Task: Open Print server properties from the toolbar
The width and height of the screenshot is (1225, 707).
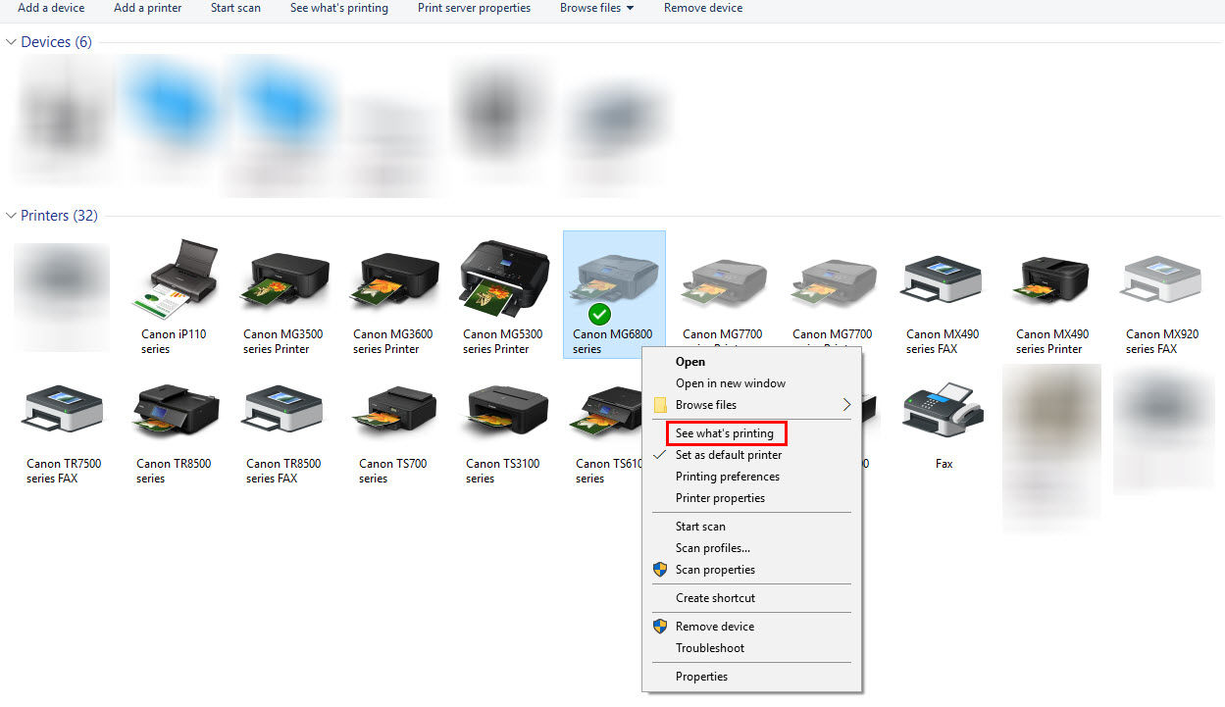Action: [474, 8]
